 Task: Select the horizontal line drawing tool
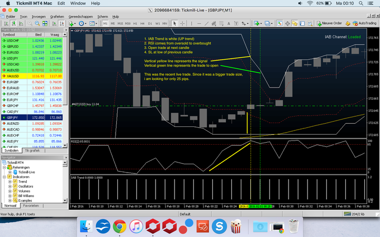(199, 24)
